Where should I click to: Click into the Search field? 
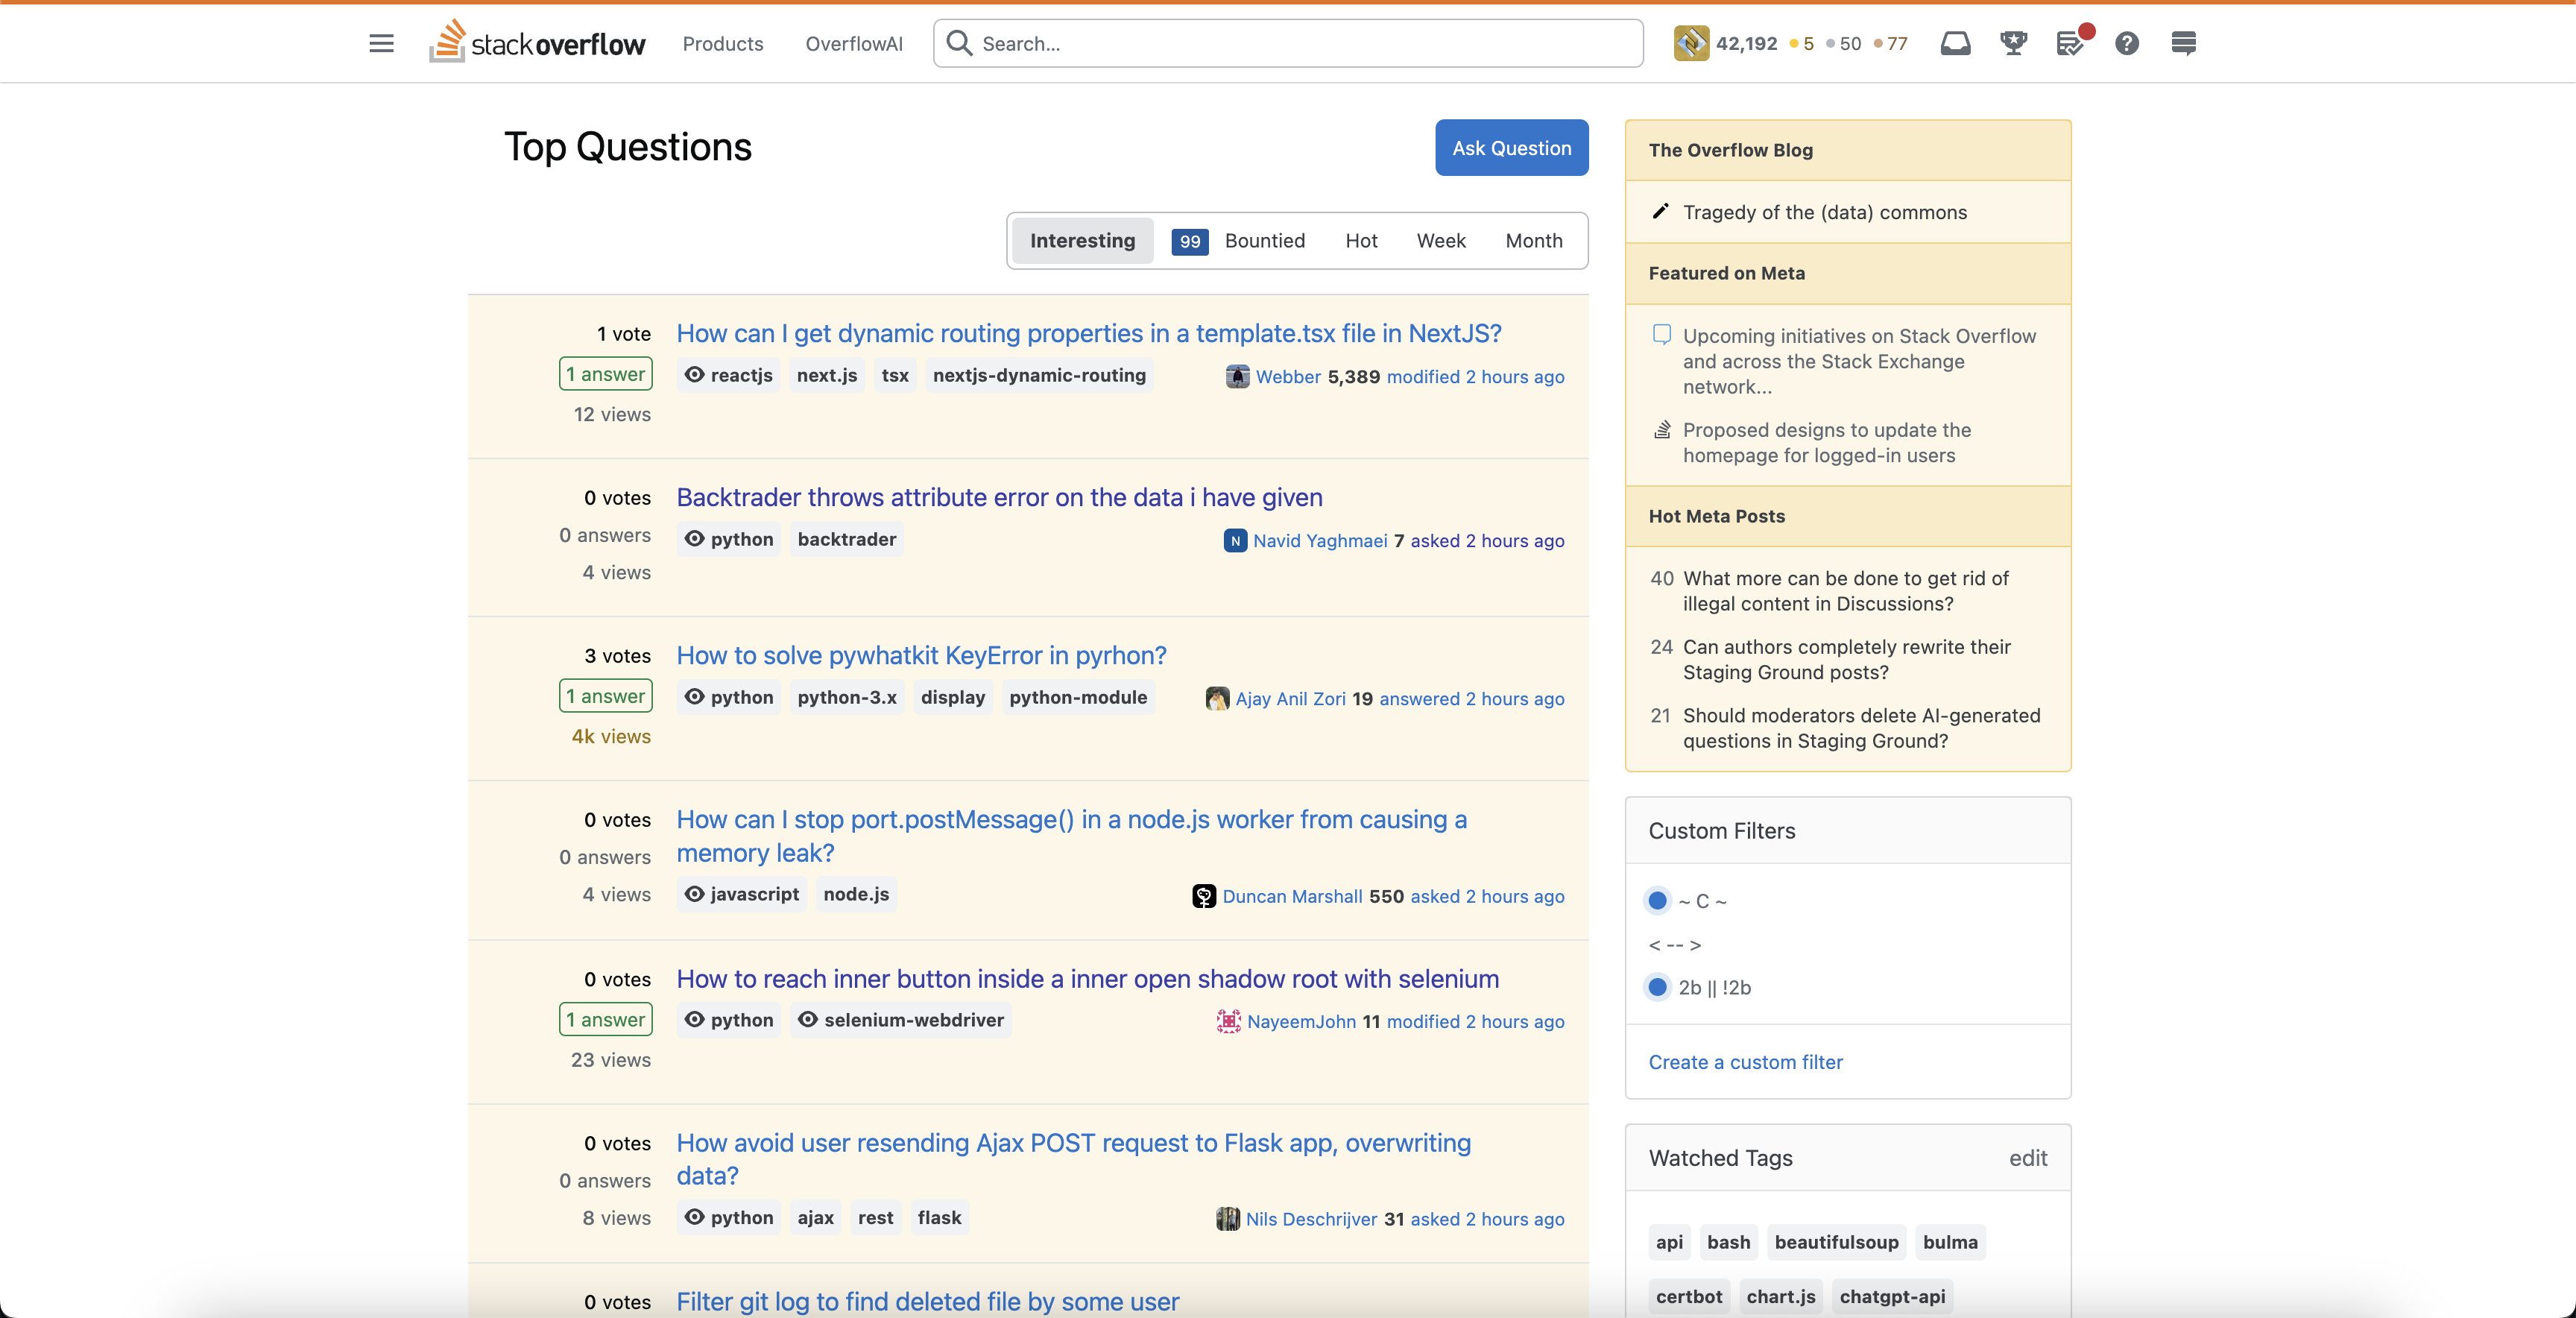tap(1300, 43)
